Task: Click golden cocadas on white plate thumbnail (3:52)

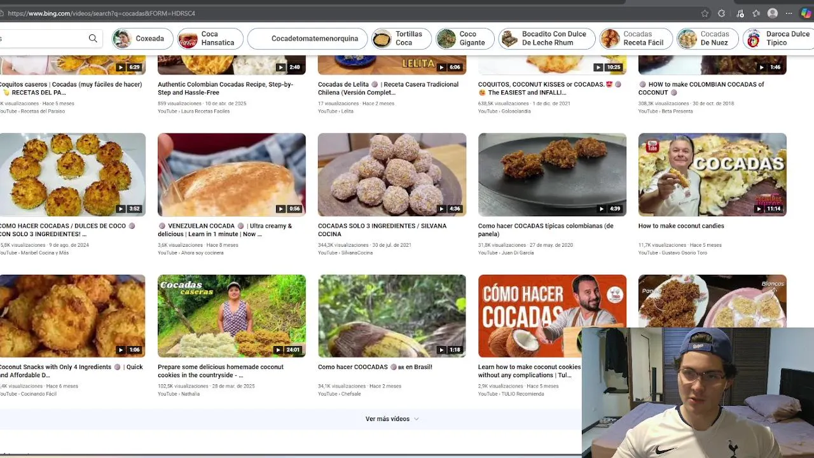Action: pyautogui.click(x=72, y=175)
